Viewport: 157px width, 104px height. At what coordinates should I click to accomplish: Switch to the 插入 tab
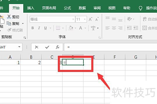pos(31,8)
